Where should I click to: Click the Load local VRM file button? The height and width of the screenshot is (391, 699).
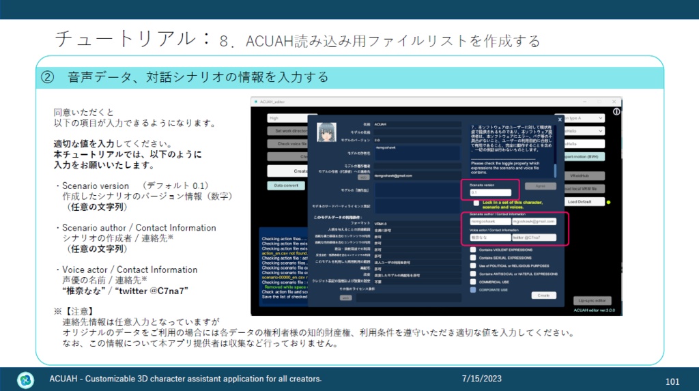(584, 188)
